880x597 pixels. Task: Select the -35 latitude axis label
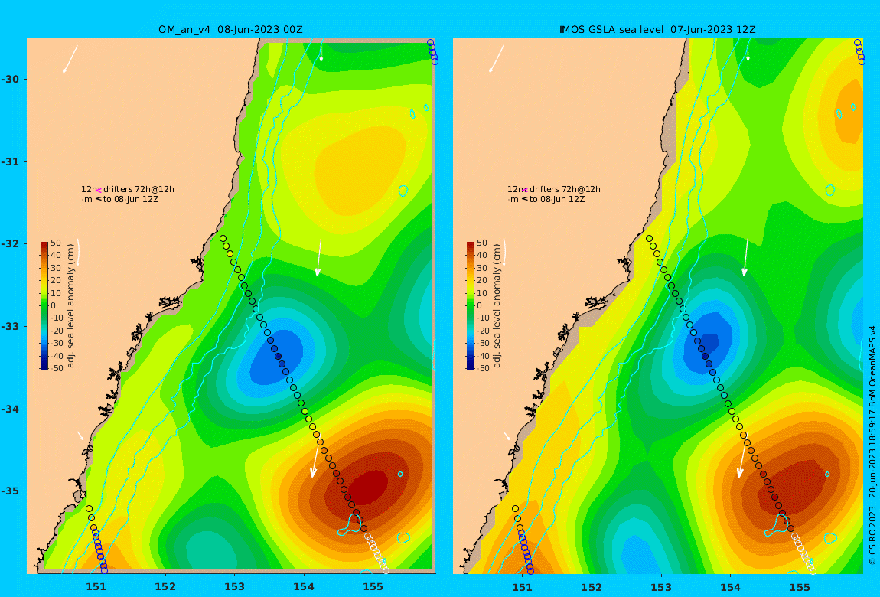tap(10, 491)
